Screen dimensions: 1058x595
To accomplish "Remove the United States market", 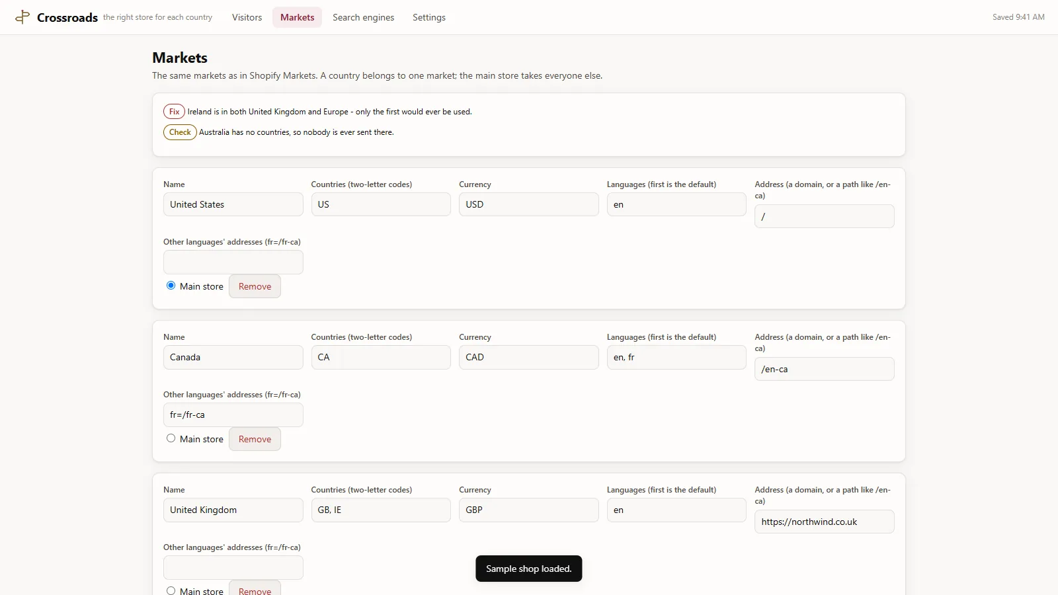I will coord(255,286).
